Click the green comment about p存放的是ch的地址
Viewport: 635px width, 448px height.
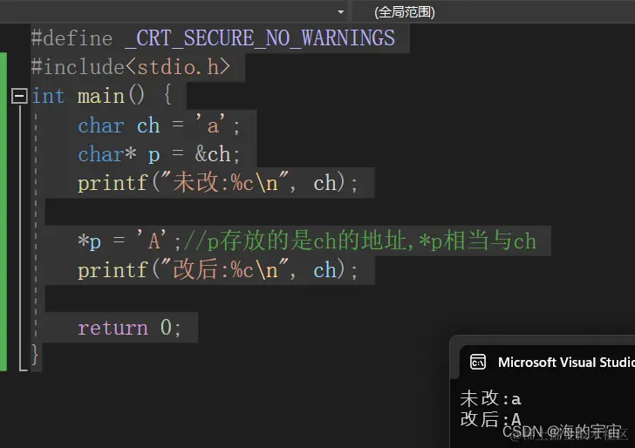tap(360, 241)
